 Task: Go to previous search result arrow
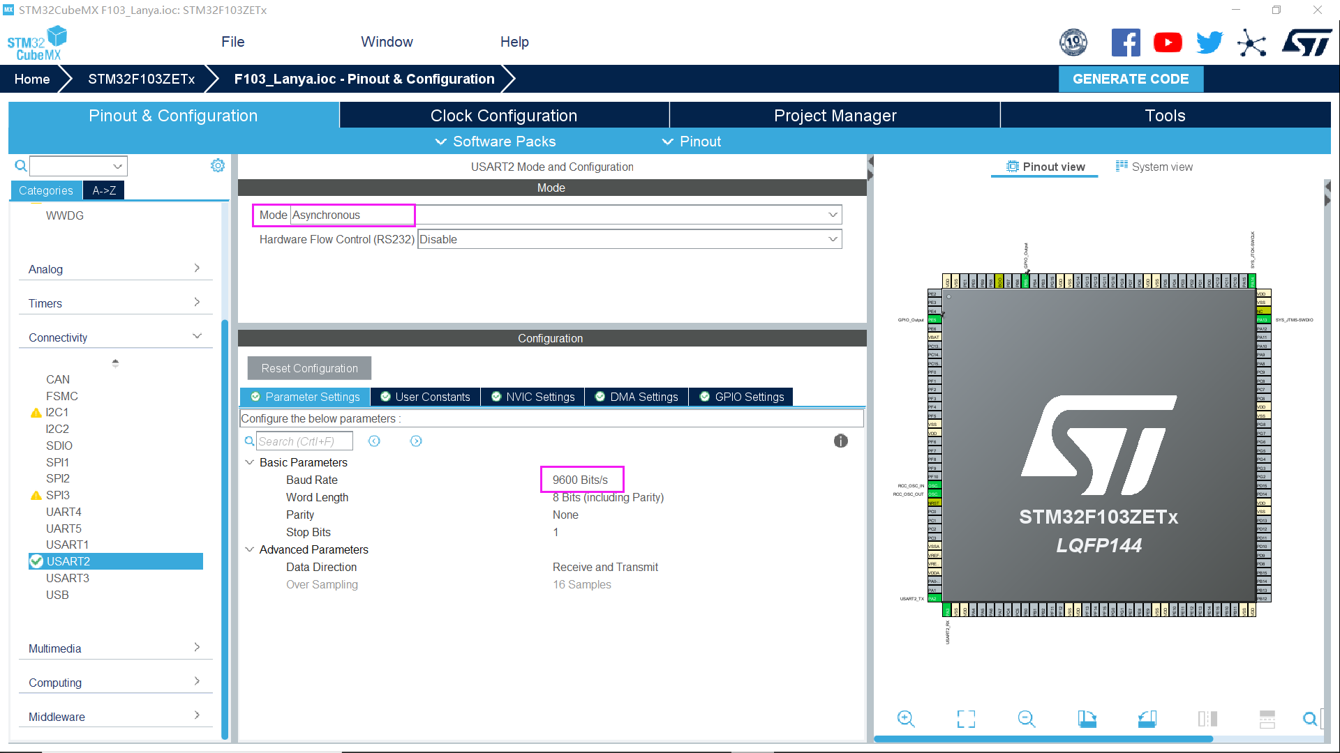click(x=374, y=441)
